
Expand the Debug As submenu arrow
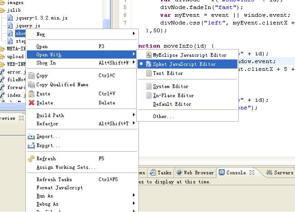click(x=134, y=203)
